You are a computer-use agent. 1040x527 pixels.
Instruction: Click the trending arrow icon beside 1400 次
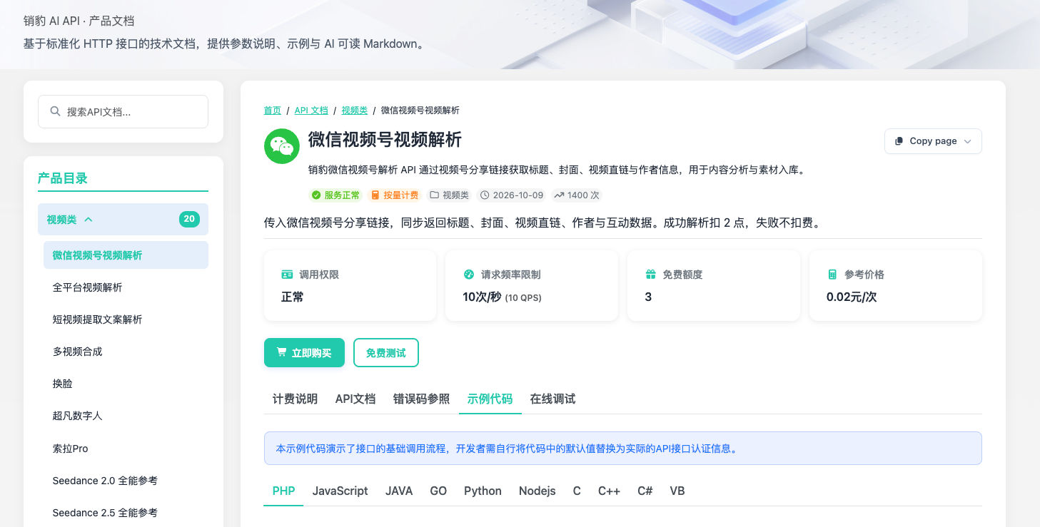coord(559,195)
